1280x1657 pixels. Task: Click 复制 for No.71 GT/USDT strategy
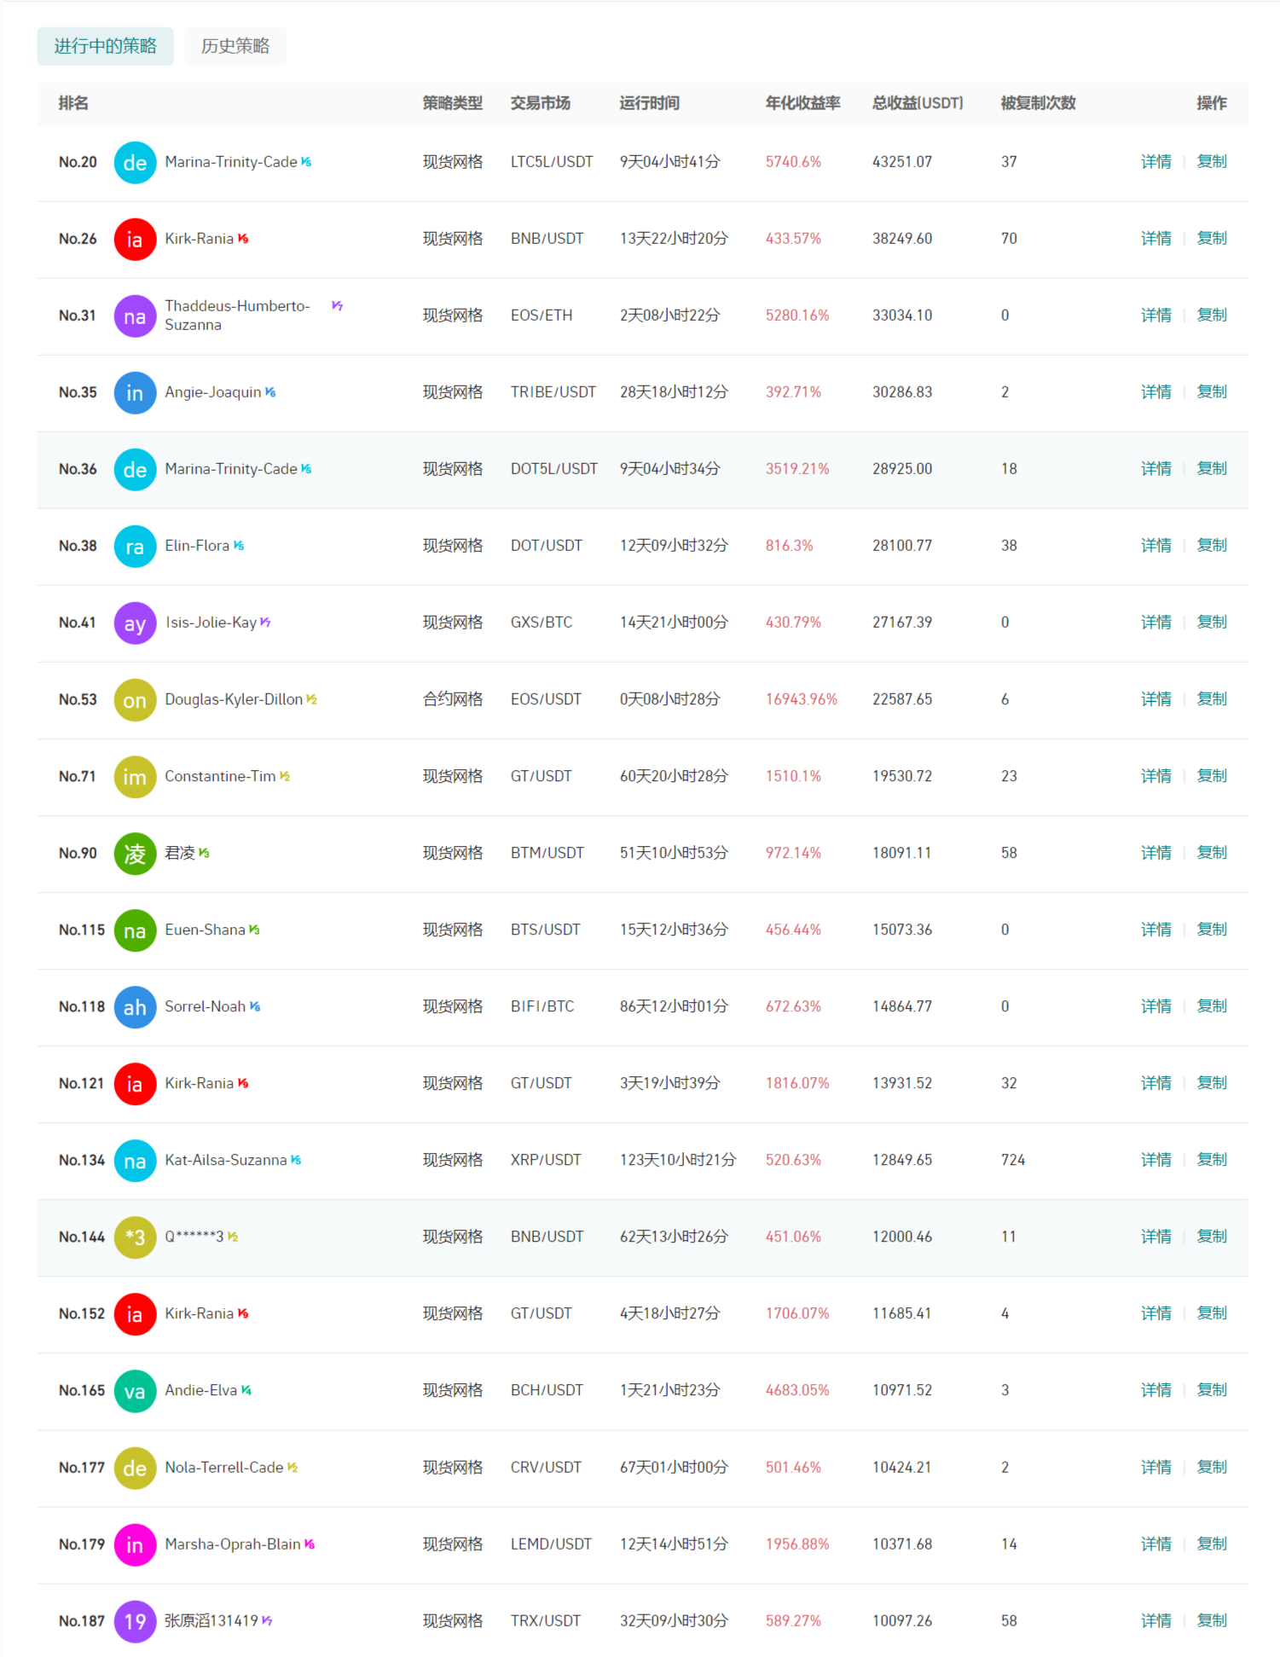[1212, 775]
